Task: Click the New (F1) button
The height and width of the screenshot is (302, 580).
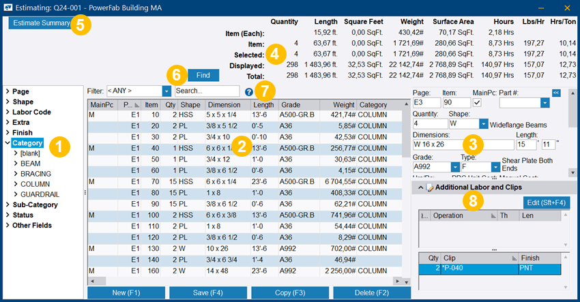Action: (x=126, y=292)
